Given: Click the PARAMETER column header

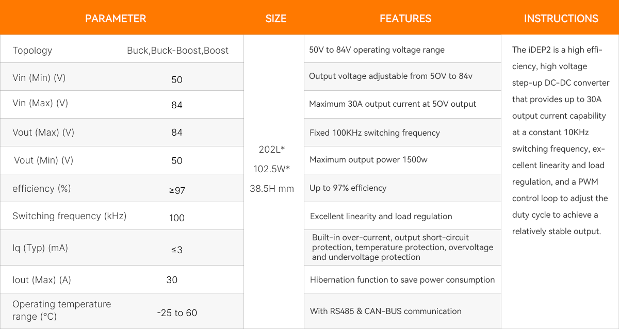Looking at the screenshot, I should coord(116,19).
